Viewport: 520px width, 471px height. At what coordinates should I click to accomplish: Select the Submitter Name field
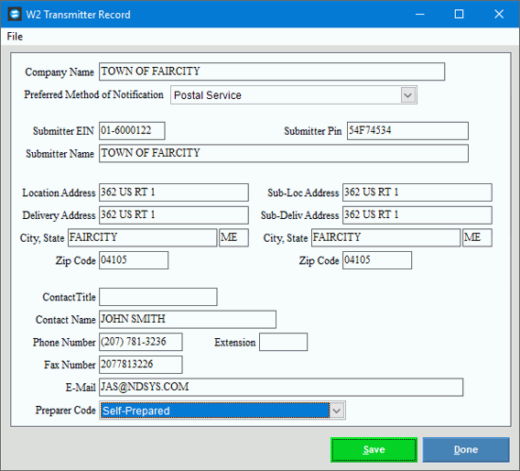(284, 153)
